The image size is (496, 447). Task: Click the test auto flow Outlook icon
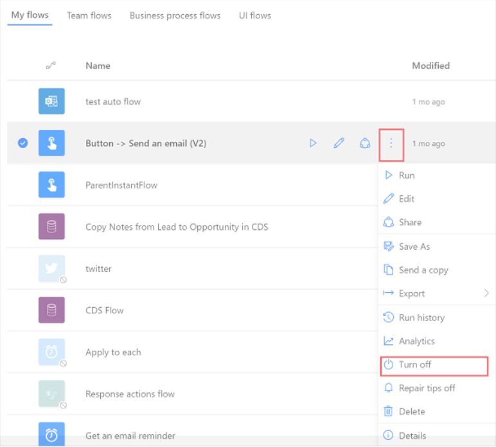tap(51, 101)
